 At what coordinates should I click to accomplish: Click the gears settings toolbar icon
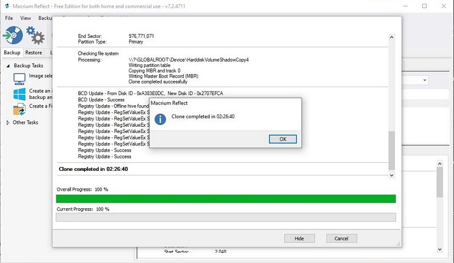35,35
